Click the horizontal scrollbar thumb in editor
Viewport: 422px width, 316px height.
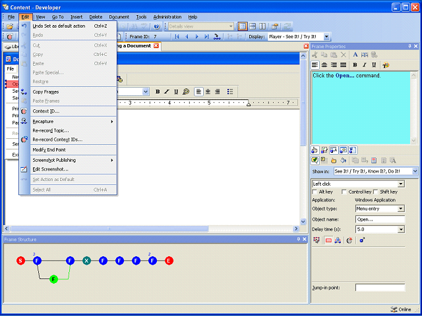point(109,229)
